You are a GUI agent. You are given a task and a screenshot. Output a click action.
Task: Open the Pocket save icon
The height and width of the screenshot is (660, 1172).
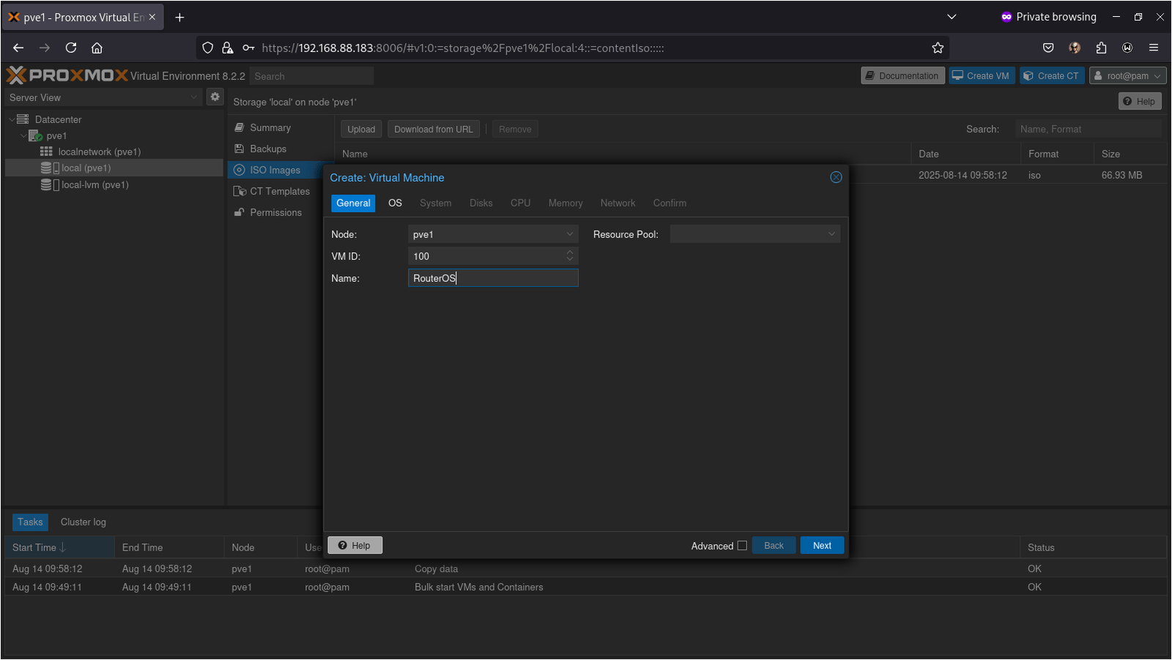[1048, 48]
